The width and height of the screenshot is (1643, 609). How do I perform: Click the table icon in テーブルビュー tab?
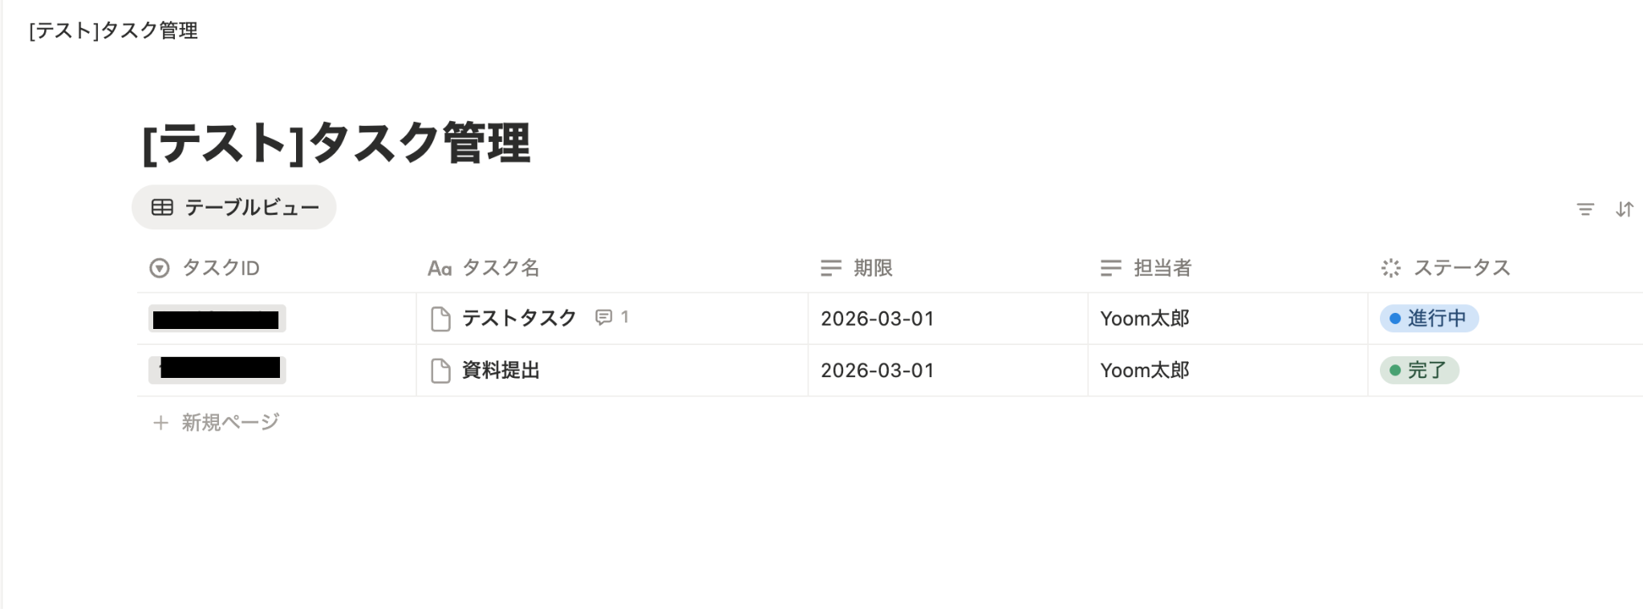point(162,208)
